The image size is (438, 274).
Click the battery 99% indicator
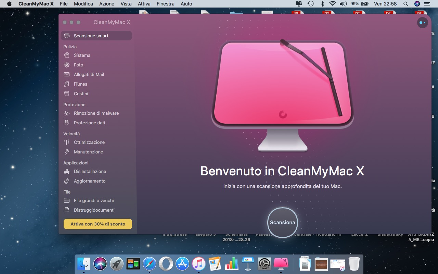(x=359, y=4)
